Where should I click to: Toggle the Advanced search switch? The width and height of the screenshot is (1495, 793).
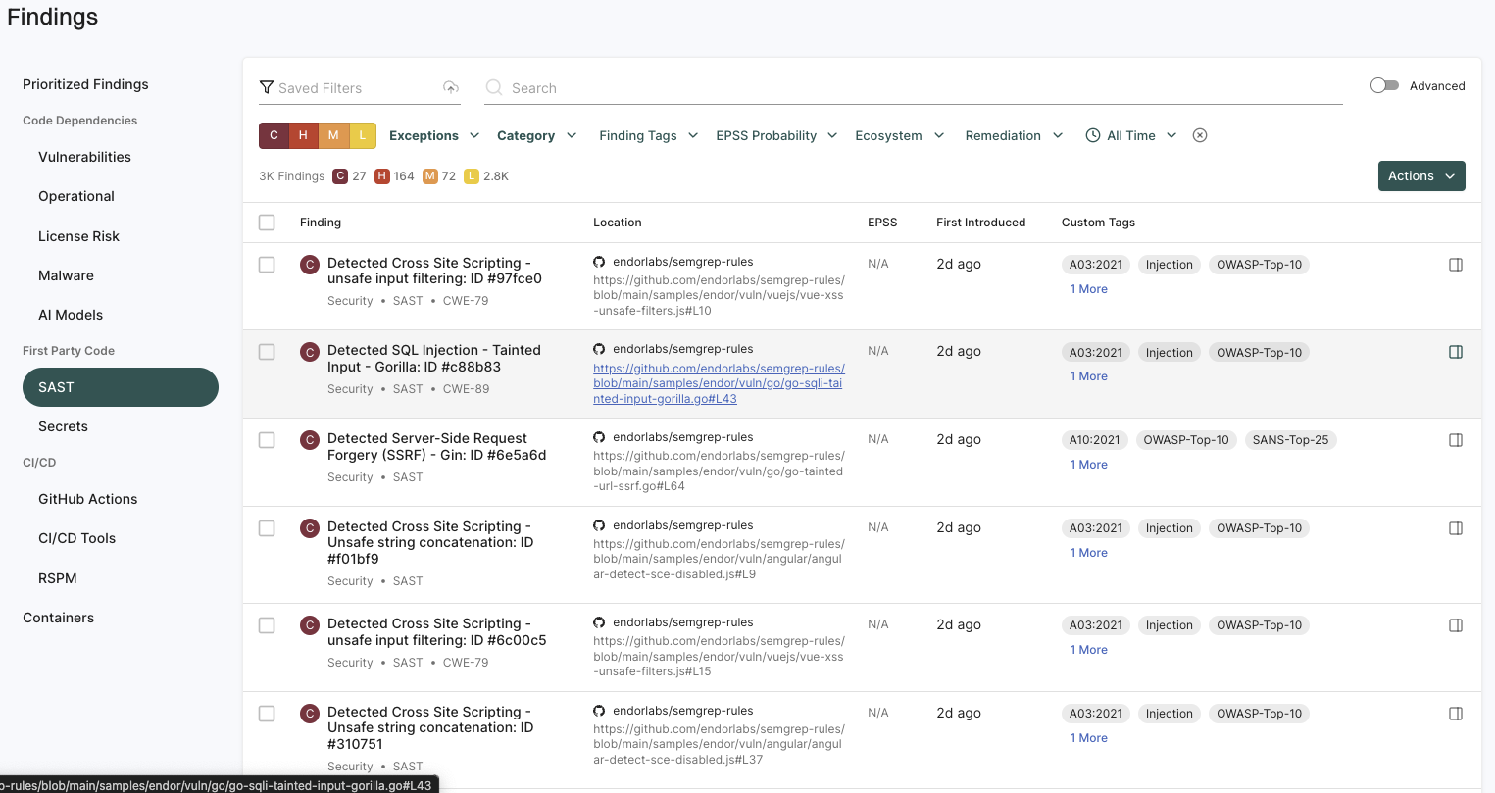tap(1384, 85)
